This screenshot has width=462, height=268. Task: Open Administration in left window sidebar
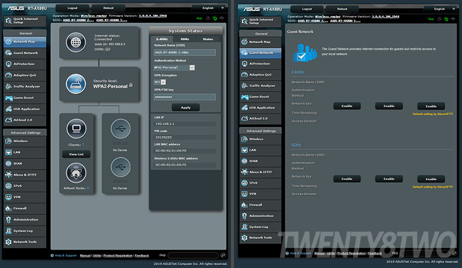(25, 220)
